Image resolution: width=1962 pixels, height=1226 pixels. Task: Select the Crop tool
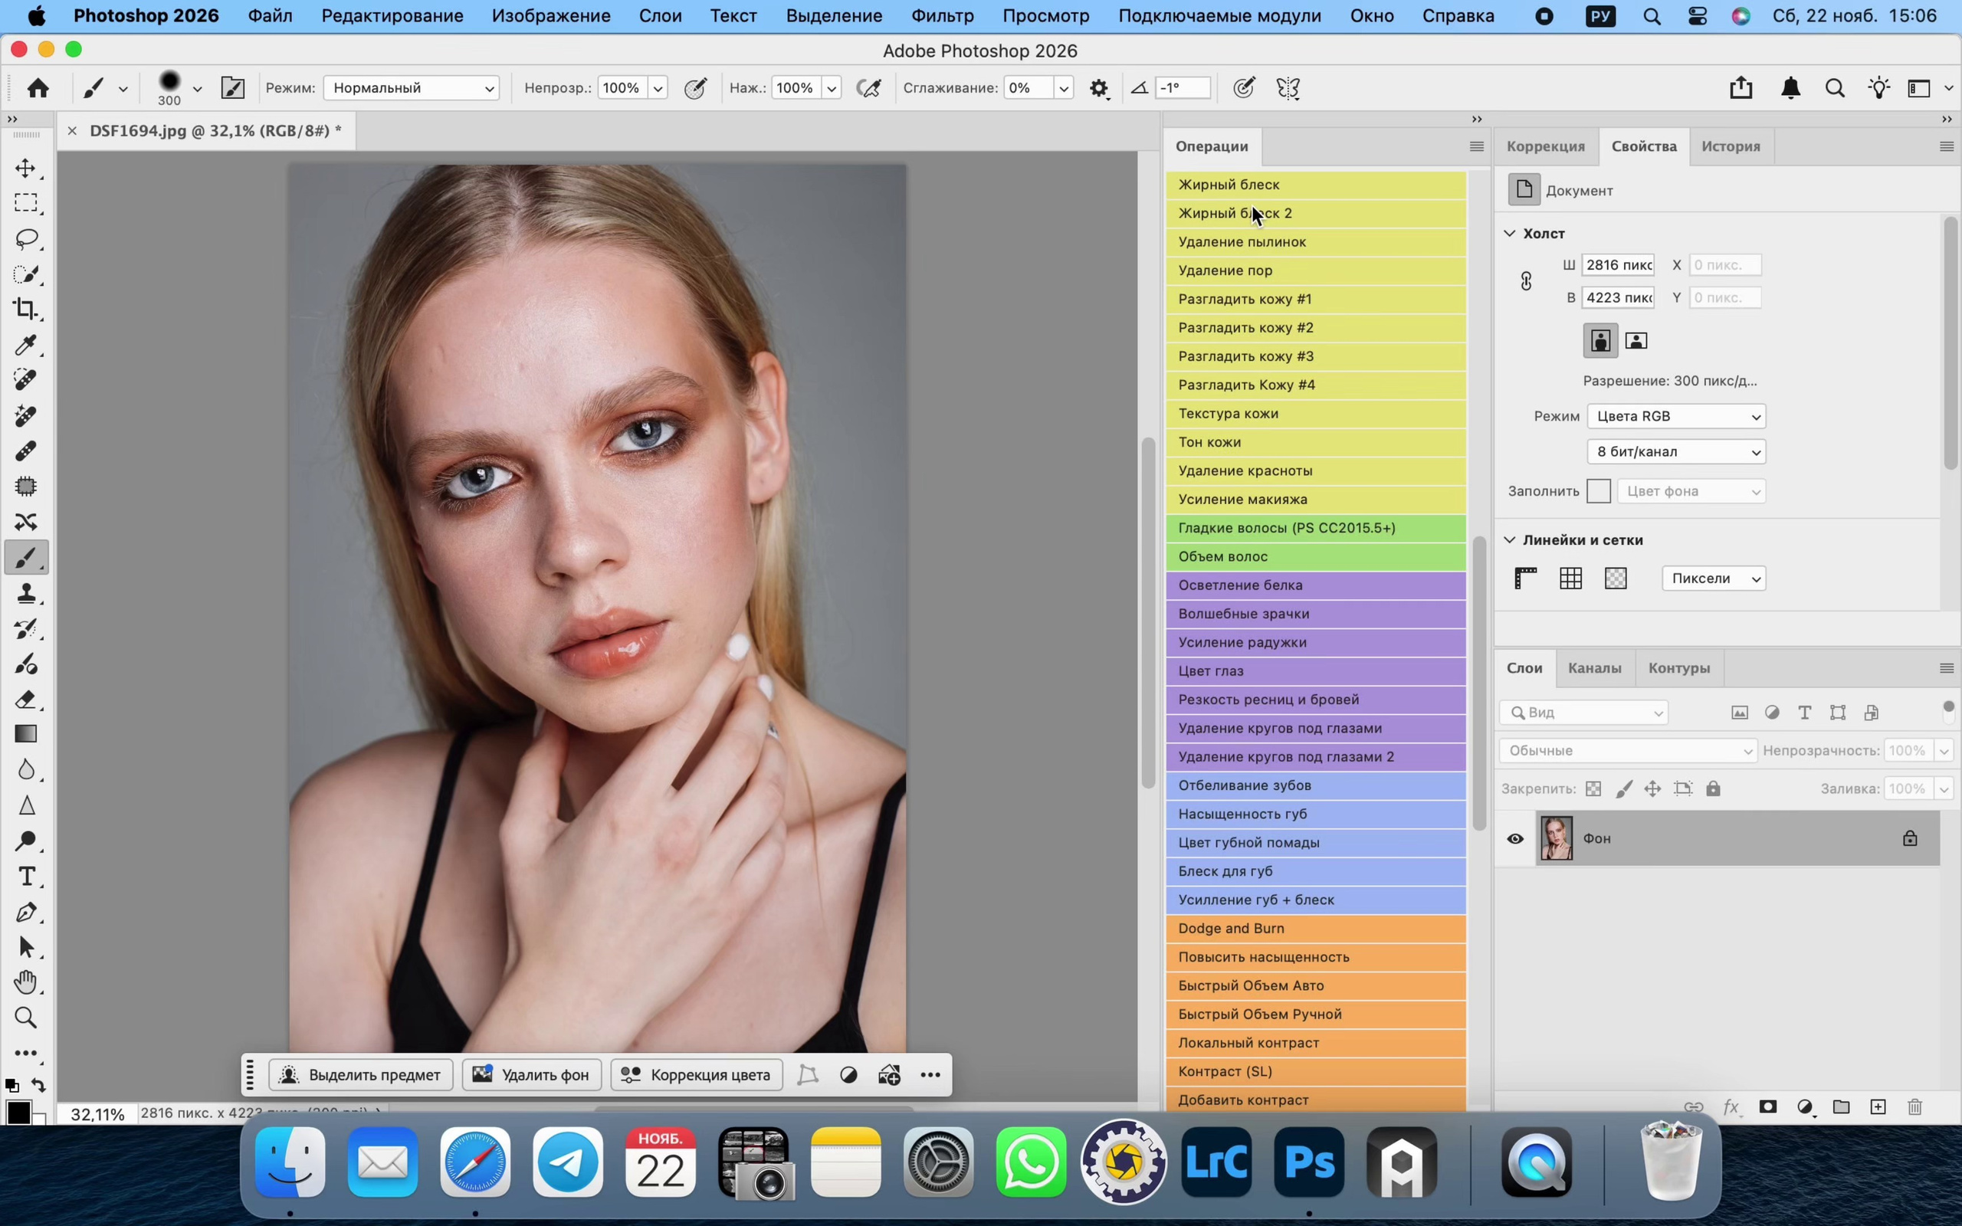pos(26,309)
